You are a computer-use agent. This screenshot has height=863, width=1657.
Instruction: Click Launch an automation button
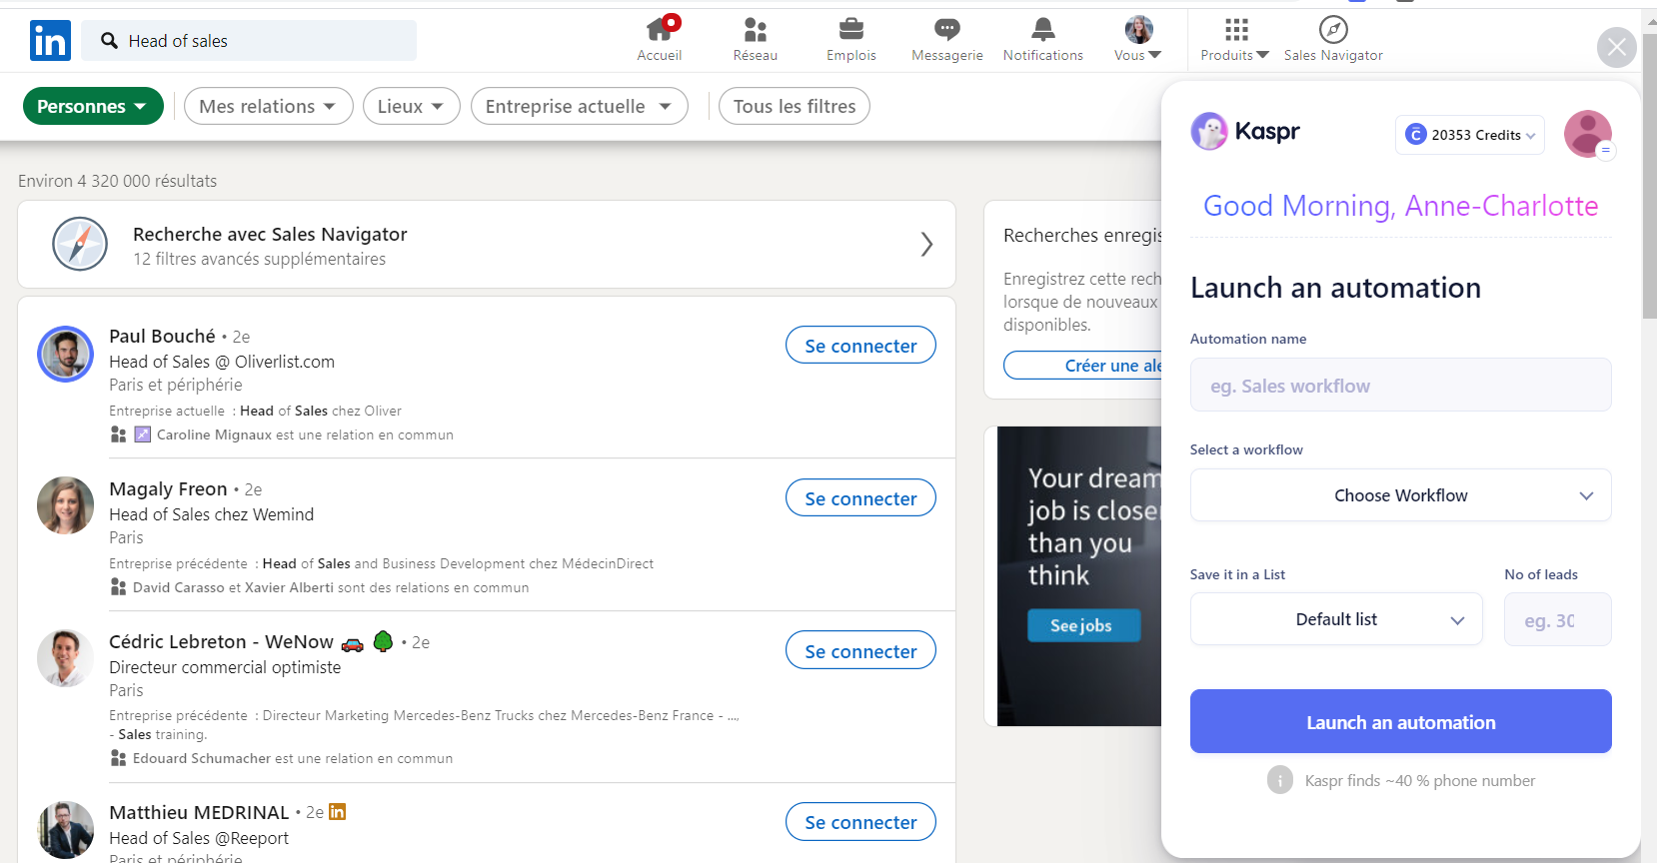point(1400,721)
